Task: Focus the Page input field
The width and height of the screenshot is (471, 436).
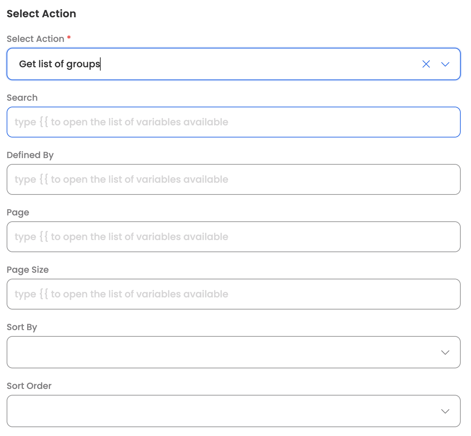Action: [233, 237]
